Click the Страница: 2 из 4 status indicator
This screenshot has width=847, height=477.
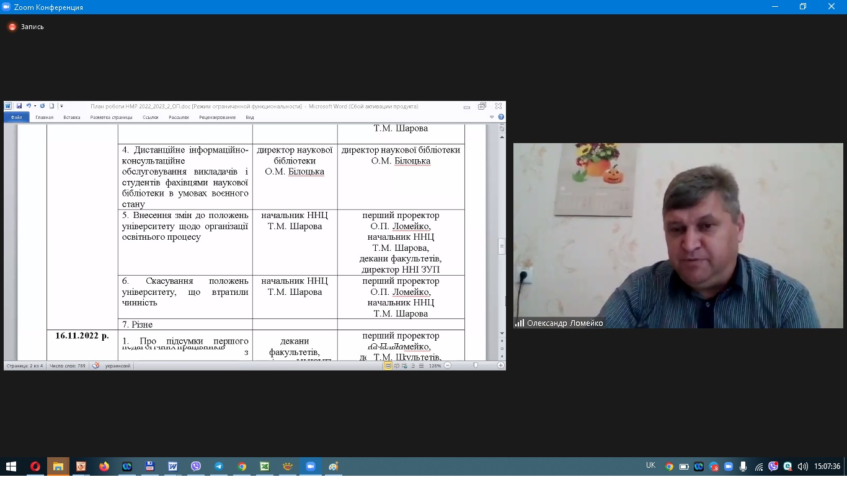tap(25, 366)
